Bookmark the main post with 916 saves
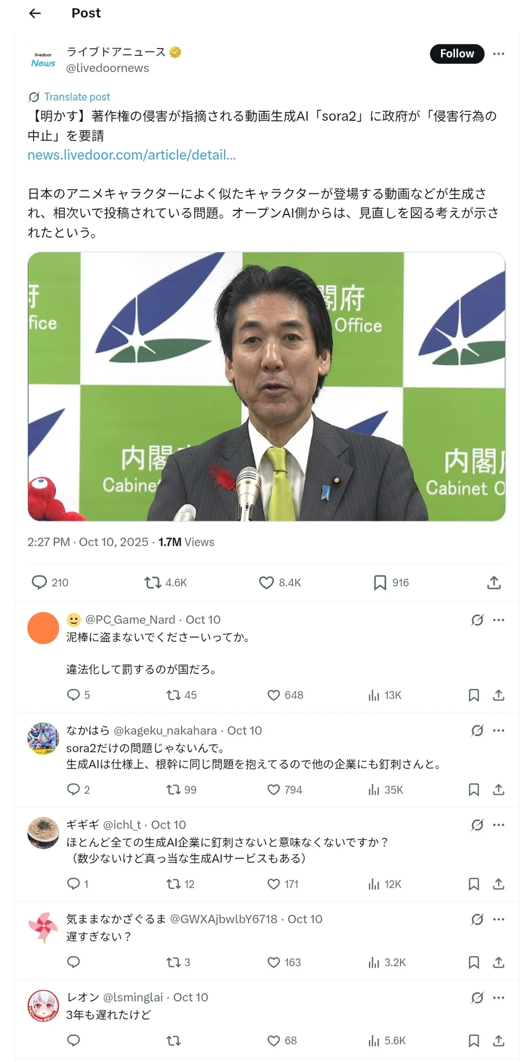530x1062 pixels. point(391,582)
